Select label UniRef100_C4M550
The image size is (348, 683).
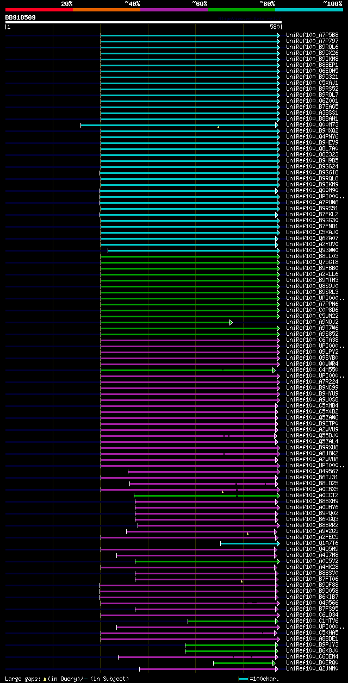(312, 369)
